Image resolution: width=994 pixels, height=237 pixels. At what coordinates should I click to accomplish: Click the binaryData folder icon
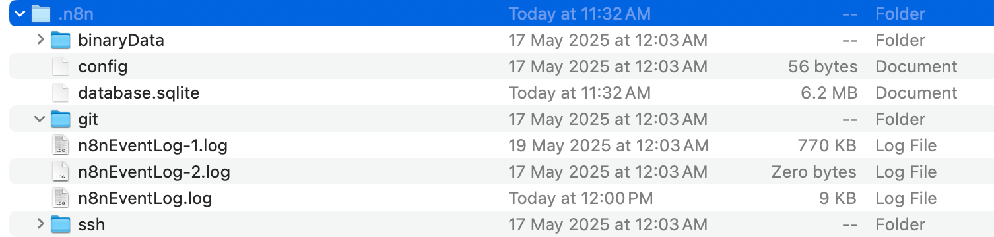[61, 40]
